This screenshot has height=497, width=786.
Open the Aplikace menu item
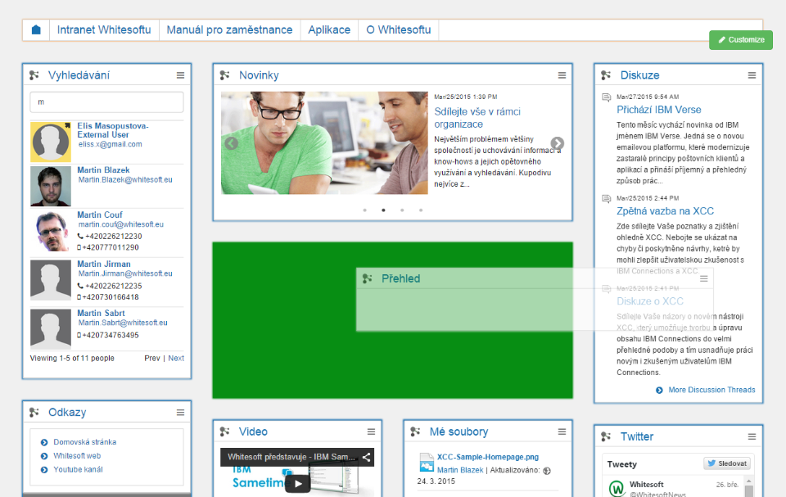click(x=329, y=30)
